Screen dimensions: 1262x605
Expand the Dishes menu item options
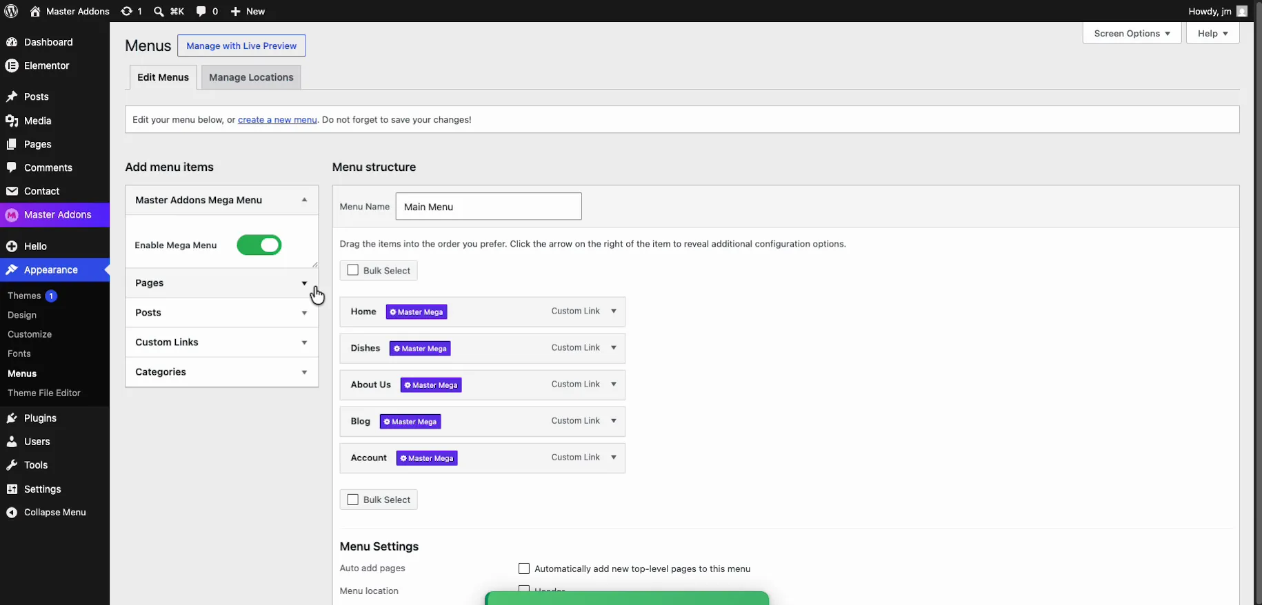(x=614, y=348)
